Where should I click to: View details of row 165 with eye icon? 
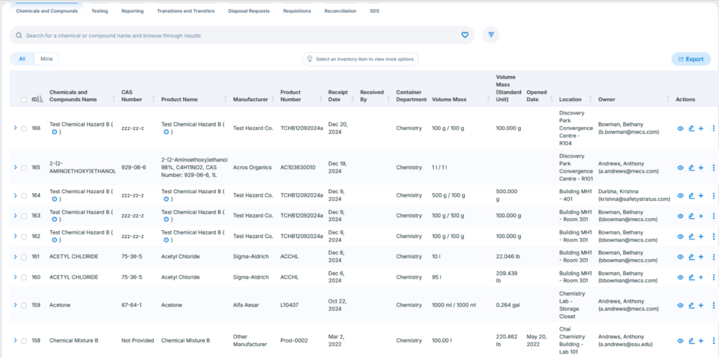[680, 168]
